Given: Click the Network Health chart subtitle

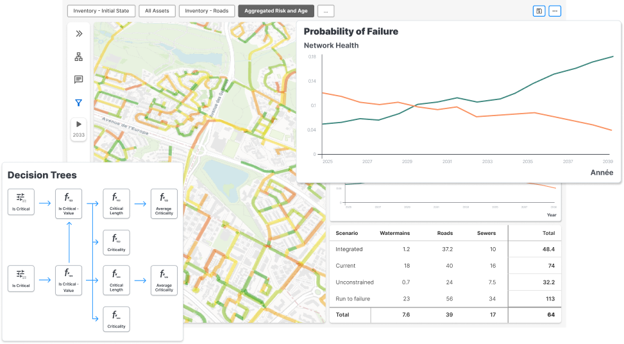Looking at the screenshot, I should point(331,46).
